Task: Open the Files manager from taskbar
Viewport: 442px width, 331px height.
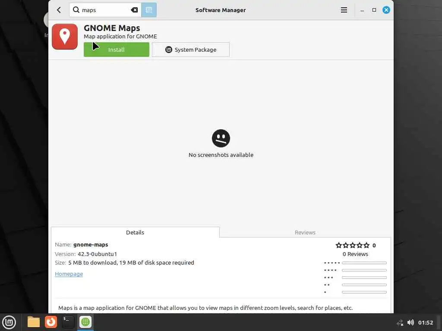Action: (x=34, y=322)
